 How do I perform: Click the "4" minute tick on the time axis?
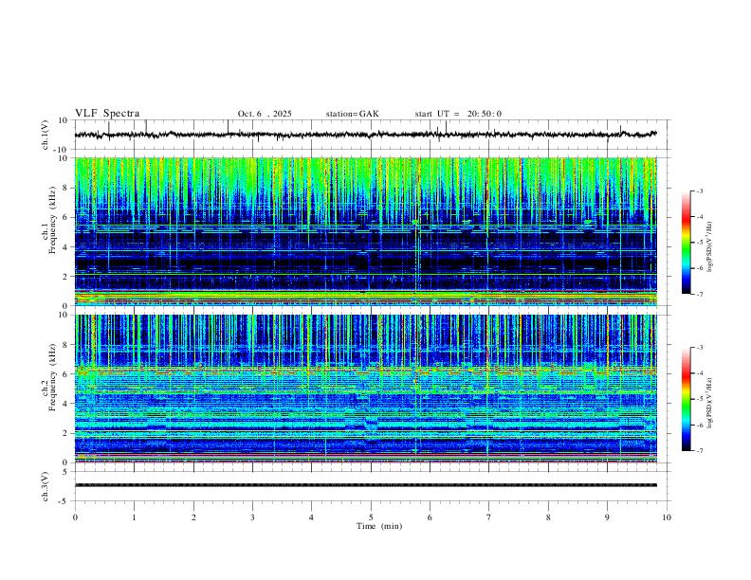coord(311,517)
